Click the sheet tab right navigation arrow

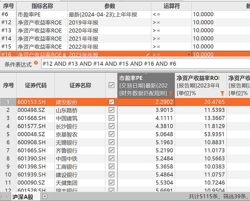tap(7, 197)
